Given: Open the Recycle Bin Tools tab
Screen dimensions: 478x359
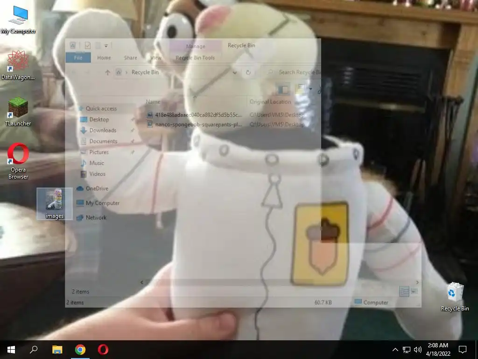Looking at the screenshot, I should [195, 57].
